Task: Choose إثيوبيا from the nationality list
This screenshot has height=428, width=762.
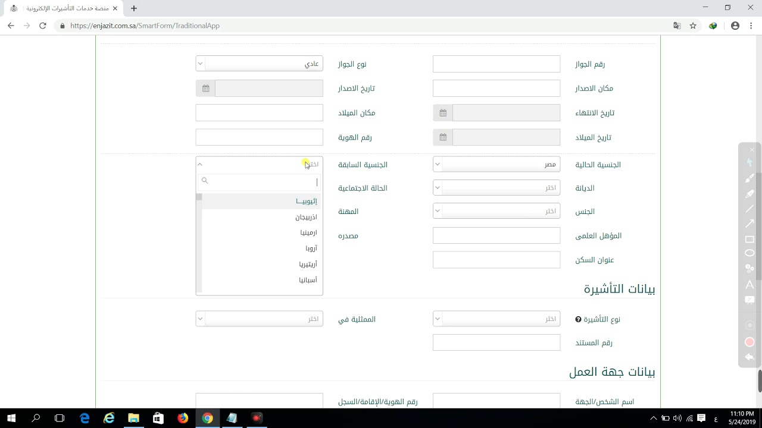Action: (261, 201)
